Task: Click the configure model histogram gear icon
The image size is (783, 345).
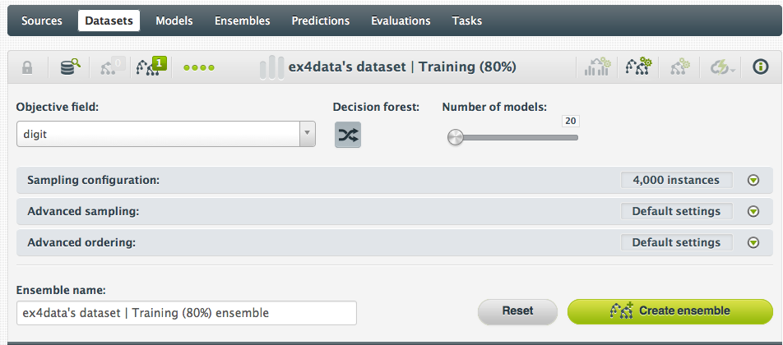Action: point(597,67)
